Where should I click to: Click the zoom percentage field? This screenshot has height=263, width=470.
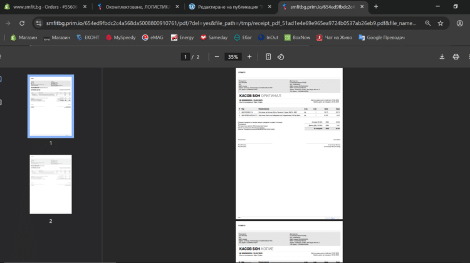tap(233, 56)
